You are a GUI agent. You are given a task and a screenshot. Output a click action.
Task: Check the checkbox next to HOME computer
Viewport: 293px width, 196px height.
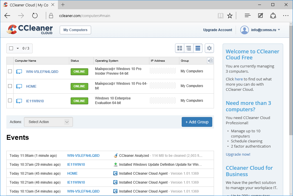click(x=10, y=86)
